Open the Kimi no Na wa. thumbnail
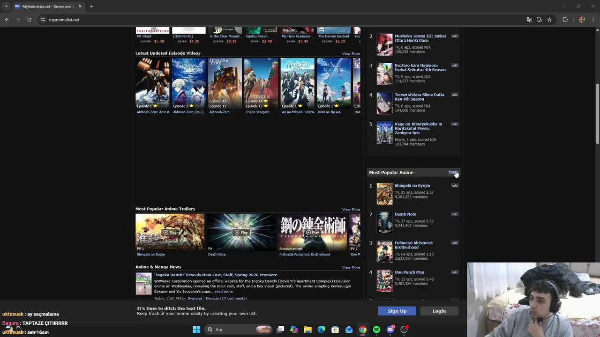Image resolution: width=600 pixels, height=337 pixels. [x=333, y=83]
